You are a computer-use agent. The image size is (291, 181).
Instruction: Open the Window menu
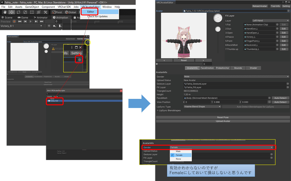click(x=107, y=7)
